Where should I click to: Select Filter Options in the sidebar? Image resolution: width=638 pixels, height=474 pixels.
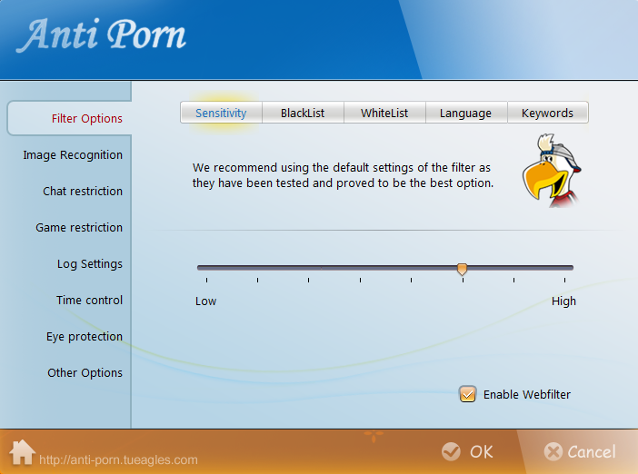click(x=70, y=118)
